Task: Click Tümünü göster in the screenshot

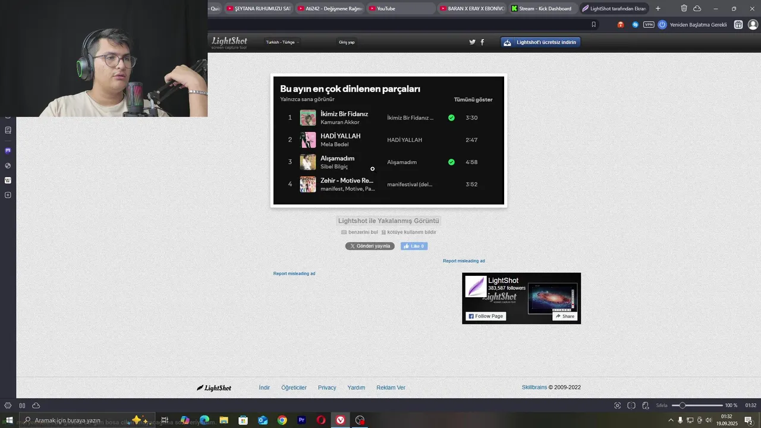Action: [x=473, y=99]
